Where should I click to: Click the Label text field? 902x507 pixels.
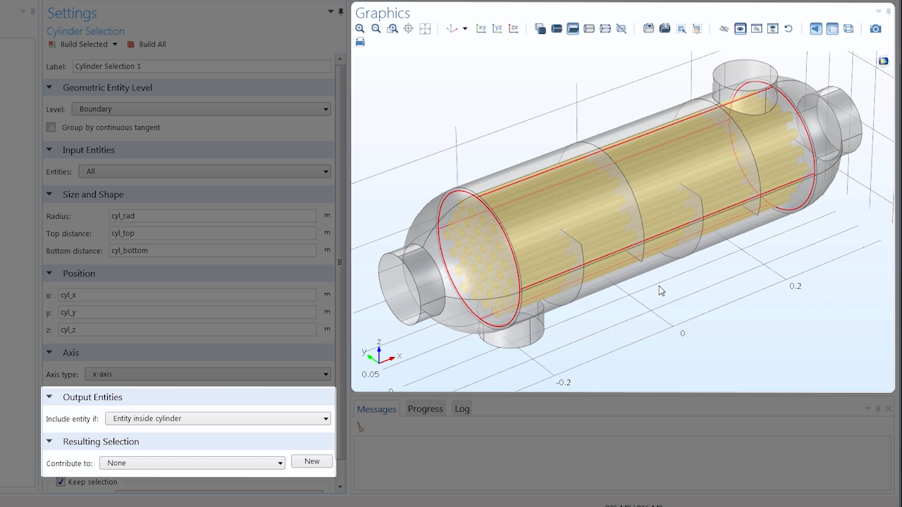[x=202, y=66]
